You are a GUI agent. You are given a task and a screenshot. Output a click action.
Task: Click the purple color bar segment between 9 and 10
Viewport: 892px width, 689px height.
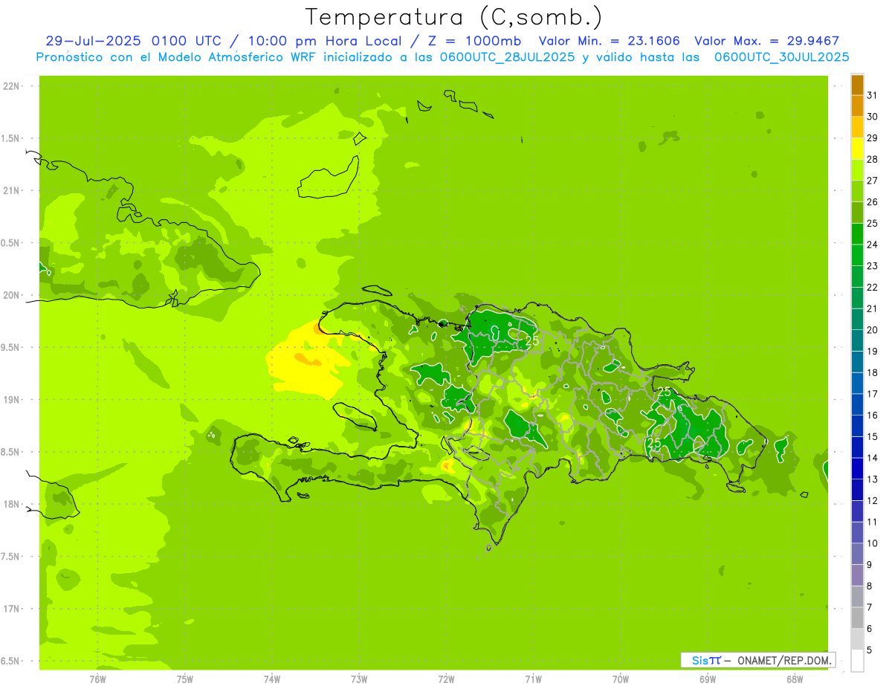tap(857, 554)
